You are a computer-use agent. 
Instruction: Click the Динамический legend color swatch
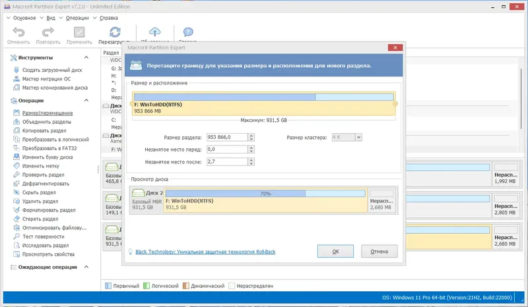tap(186, 286)
